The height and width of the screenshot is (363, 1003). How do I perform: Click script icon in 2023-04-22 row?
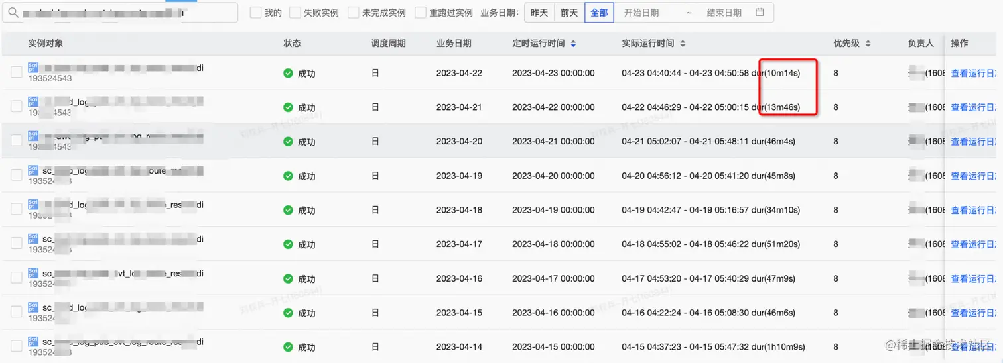[x=33, y=67]
